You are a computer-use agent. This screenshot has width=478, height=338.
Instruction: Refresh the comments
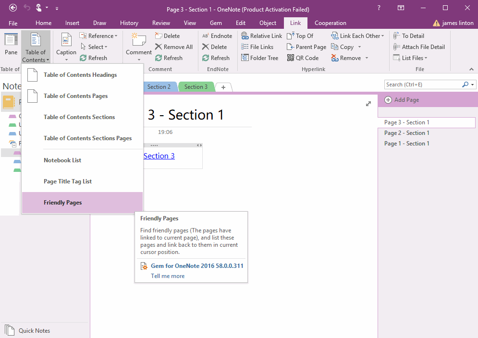click(x=169, y=58)
